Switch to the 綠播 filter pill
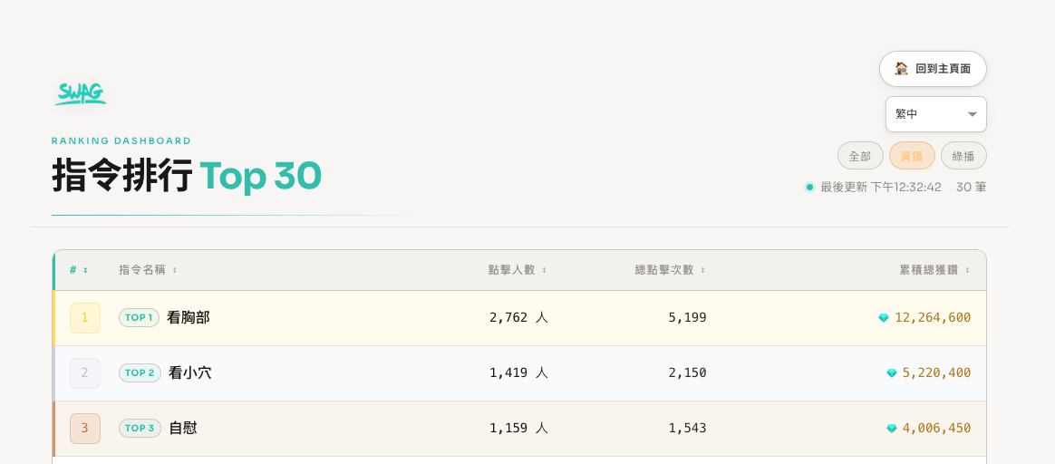This screenshot has height=464, width=1055. coord(963,156)
